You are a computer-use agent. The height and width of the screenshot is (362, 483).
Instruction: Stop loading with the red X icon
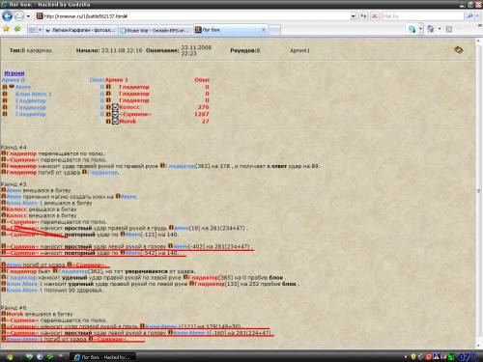click(x=375, y=15)
